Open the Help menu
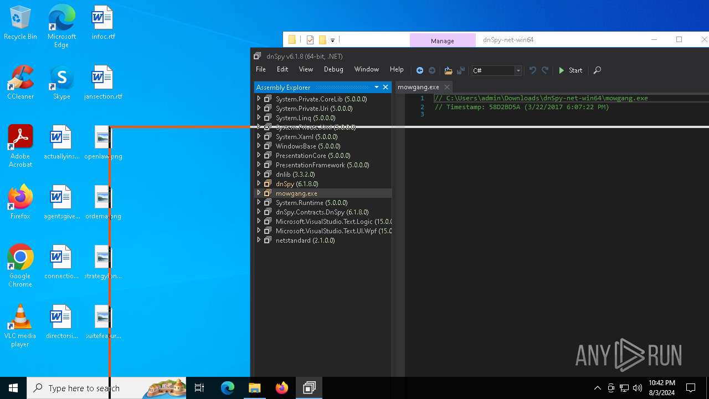This screenshot has height=399, width=709. [397, 69]
